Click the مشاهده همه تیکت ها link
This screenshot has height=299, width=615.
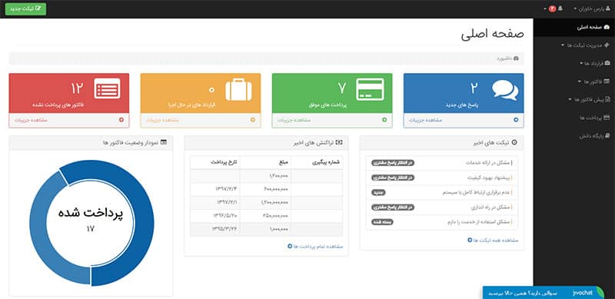point(493,240)
